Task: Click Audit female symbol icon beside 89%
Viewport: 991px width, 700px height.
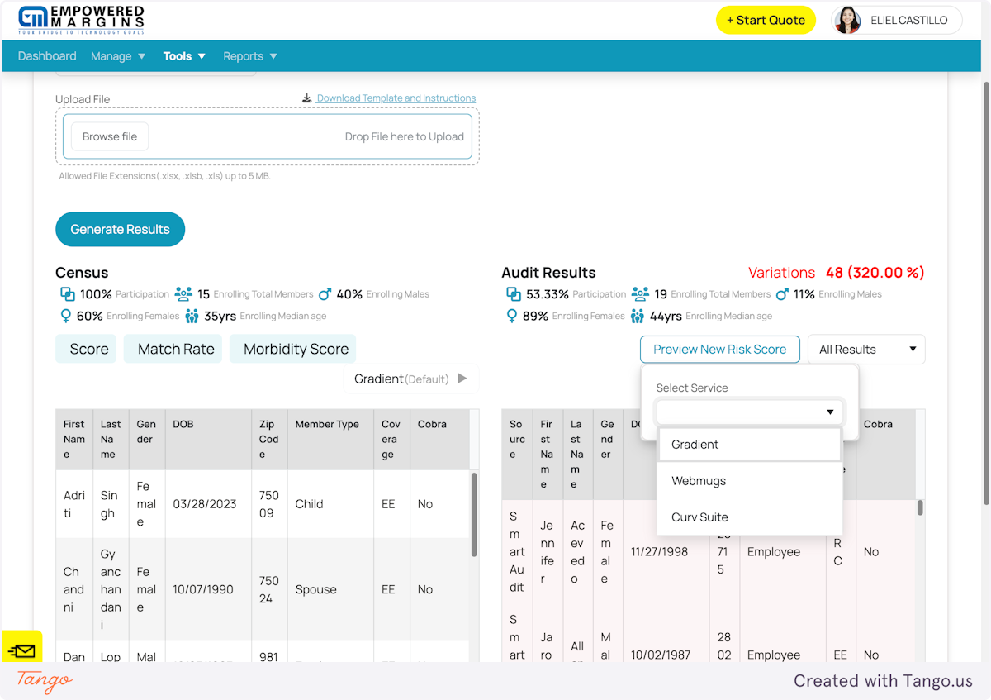Action: tap(512, 316)
